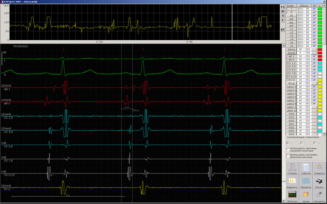Open filter setting for Sens2 channel
The width and height of the screenshot is (327, 204).
pyautogui.click(x=304, y=53)
